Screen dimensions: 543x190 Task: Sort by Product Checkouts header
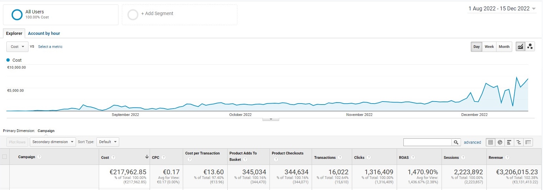(288, 153)
